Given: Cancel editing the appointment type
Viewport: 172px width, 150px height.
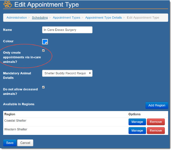Looking at the screenshot, I should tap(25, 143).
